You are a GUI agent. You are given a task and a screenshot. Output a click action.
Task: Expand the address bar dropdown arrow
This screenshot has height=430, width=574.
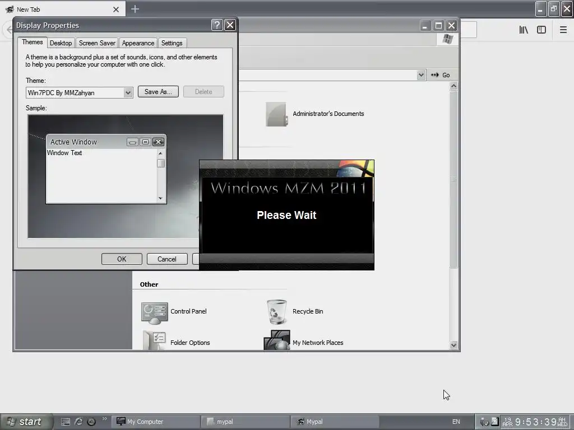[421, 75]
